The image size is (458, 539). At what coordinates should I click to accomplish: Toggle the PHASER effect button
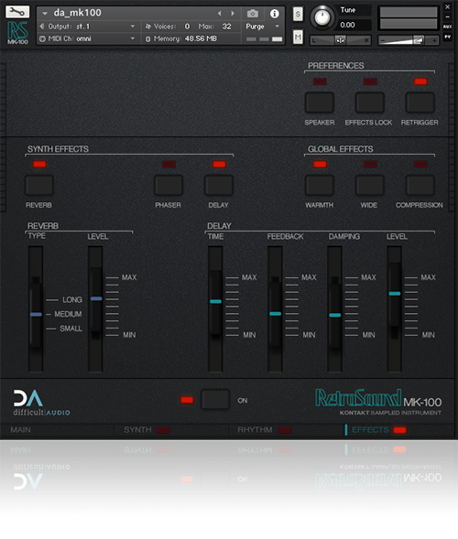[x=169, y=185]
